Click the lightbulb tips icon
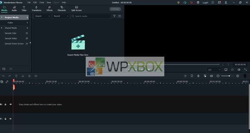This screenshot has height=133, width=250. [x=179, y=2]
